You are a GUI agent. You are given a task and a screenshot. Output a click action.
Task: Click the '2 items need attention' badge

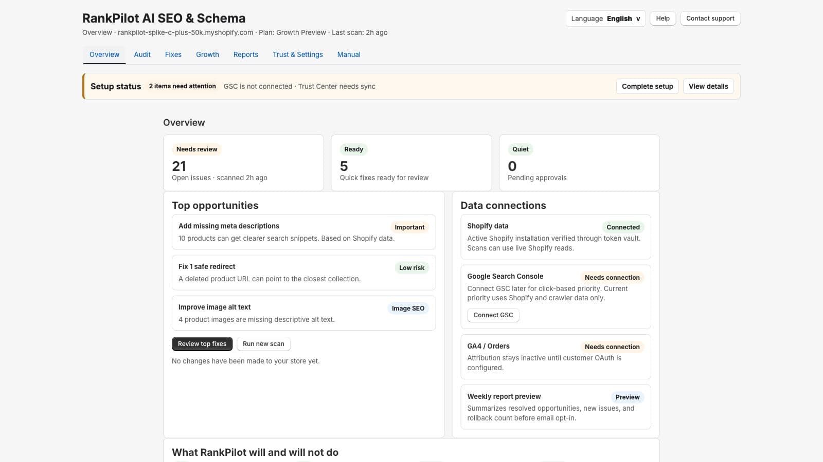tap(183, 86)
